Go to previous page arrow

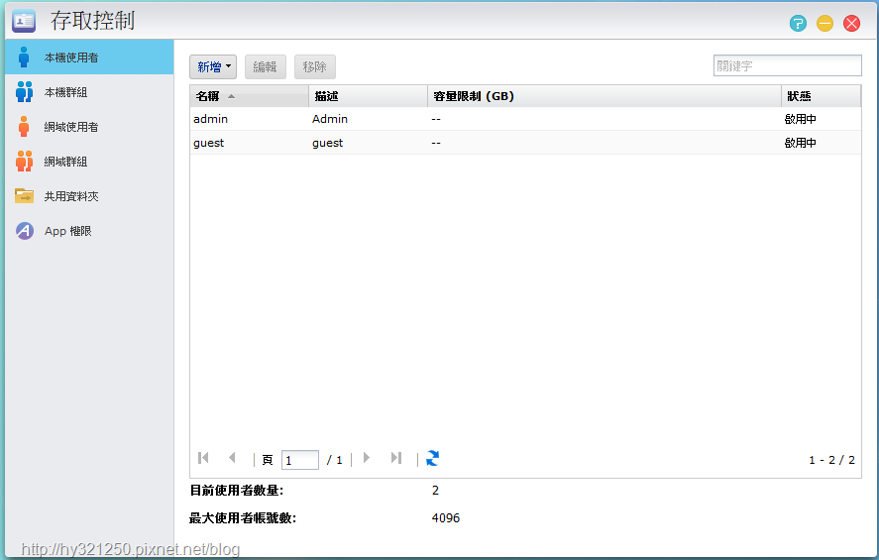point(232,458)
